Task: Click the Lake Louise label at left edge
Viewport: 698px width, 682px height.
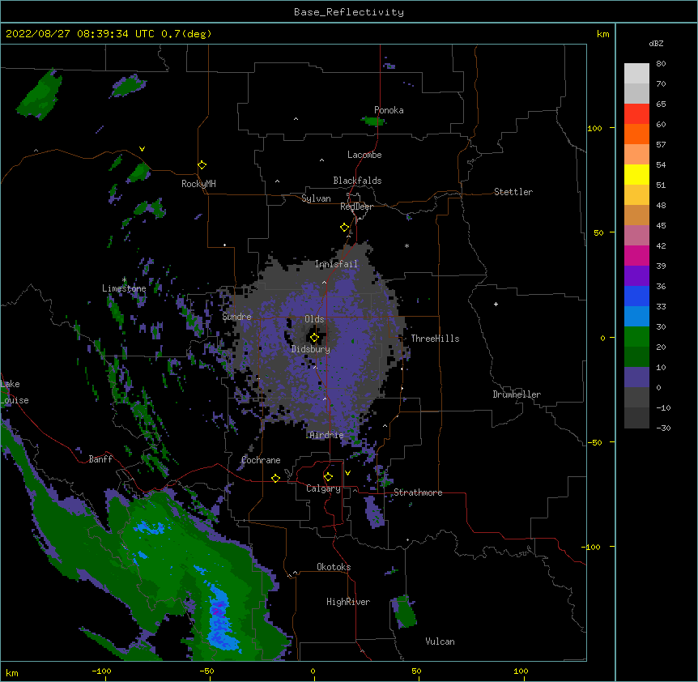Action: point(15,392)
